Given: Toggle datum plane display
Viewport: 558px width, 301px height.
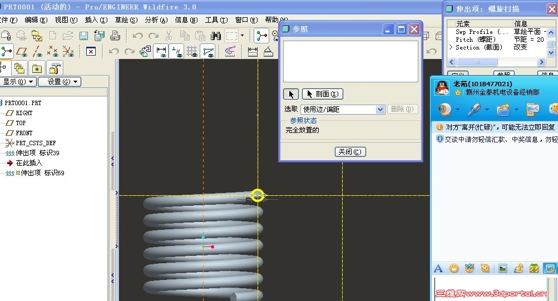Looking at the screenshot, I should pos(22,52).
